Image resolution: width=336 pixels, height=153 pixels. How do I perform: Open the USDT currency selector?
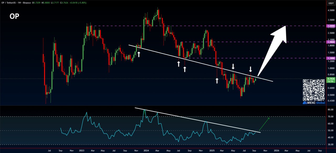(x=330, y=3)
